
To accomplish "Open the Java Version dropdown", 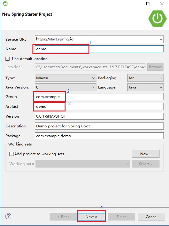I will [66, 87].
